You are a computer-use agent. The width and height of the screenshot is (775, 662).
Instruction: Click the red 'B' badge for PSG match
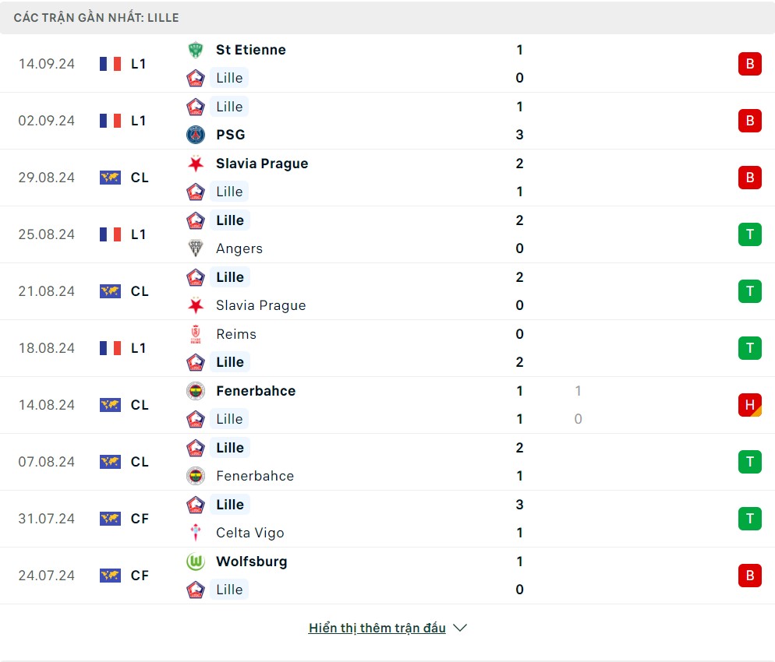tap(749, 121)
